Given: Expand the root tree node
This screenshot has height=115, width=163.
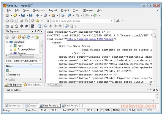Looking at the screenshot, I should point(11,46).
